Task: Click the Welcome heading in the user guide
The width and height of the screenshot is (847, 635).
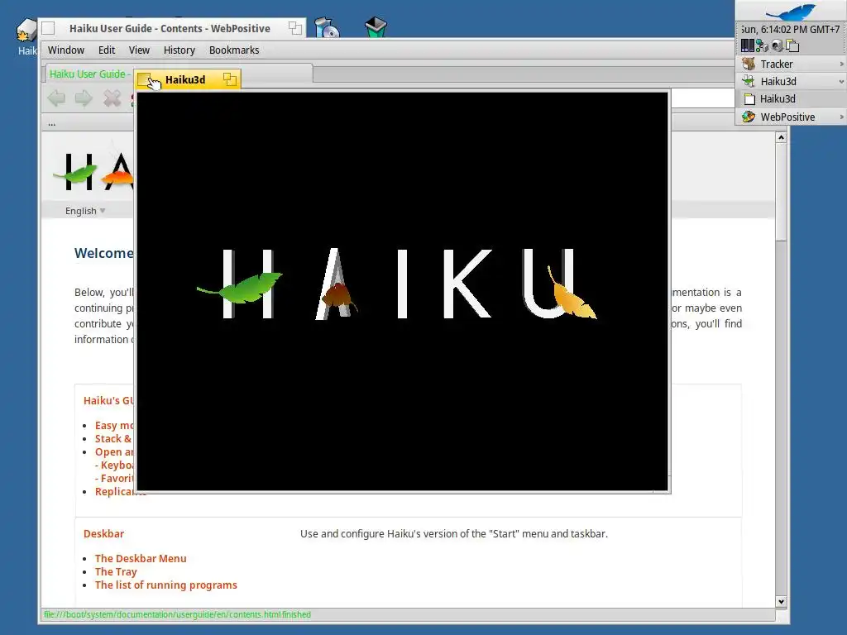Action: [103, 253]
